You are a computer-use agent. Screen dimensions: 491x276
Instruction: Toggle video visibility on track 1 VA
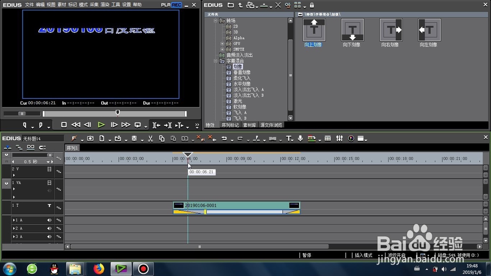(49, 183)
